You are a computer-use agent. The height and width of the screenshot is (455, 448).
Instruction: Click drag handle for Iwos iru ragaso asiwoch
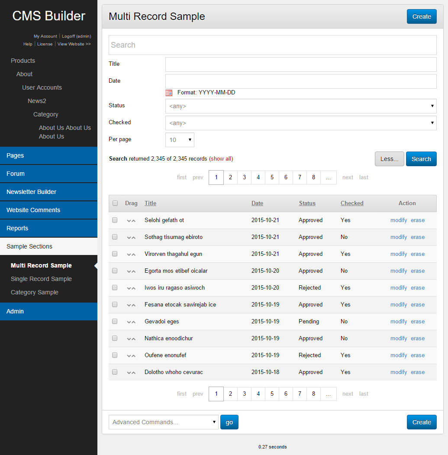click(x=131, y=288)
